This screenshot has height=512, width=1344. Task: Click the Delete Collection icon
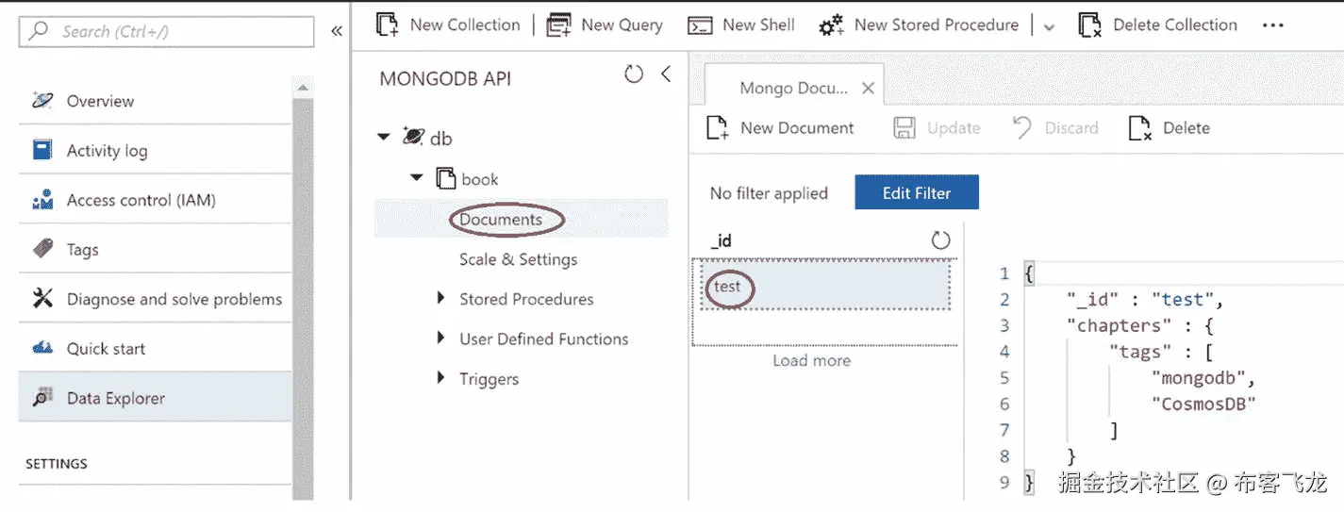(1090, 25)
